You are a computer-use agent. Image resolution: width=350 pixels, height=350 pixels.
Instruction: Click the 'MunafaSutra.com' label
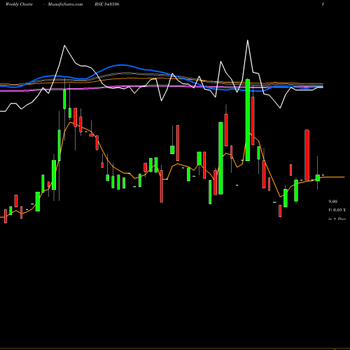tap(65, 4)
